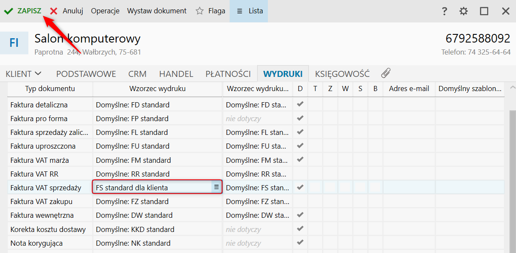Viewport: 516px width, 253px height.
Task: Click the Domyślny szablon... column header
Action: [x=470, y=89]
